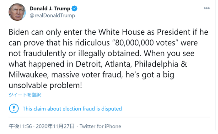Click the 2020年11月27日 date
This screenshot has height=134, width=218.
tap(55, 126)
